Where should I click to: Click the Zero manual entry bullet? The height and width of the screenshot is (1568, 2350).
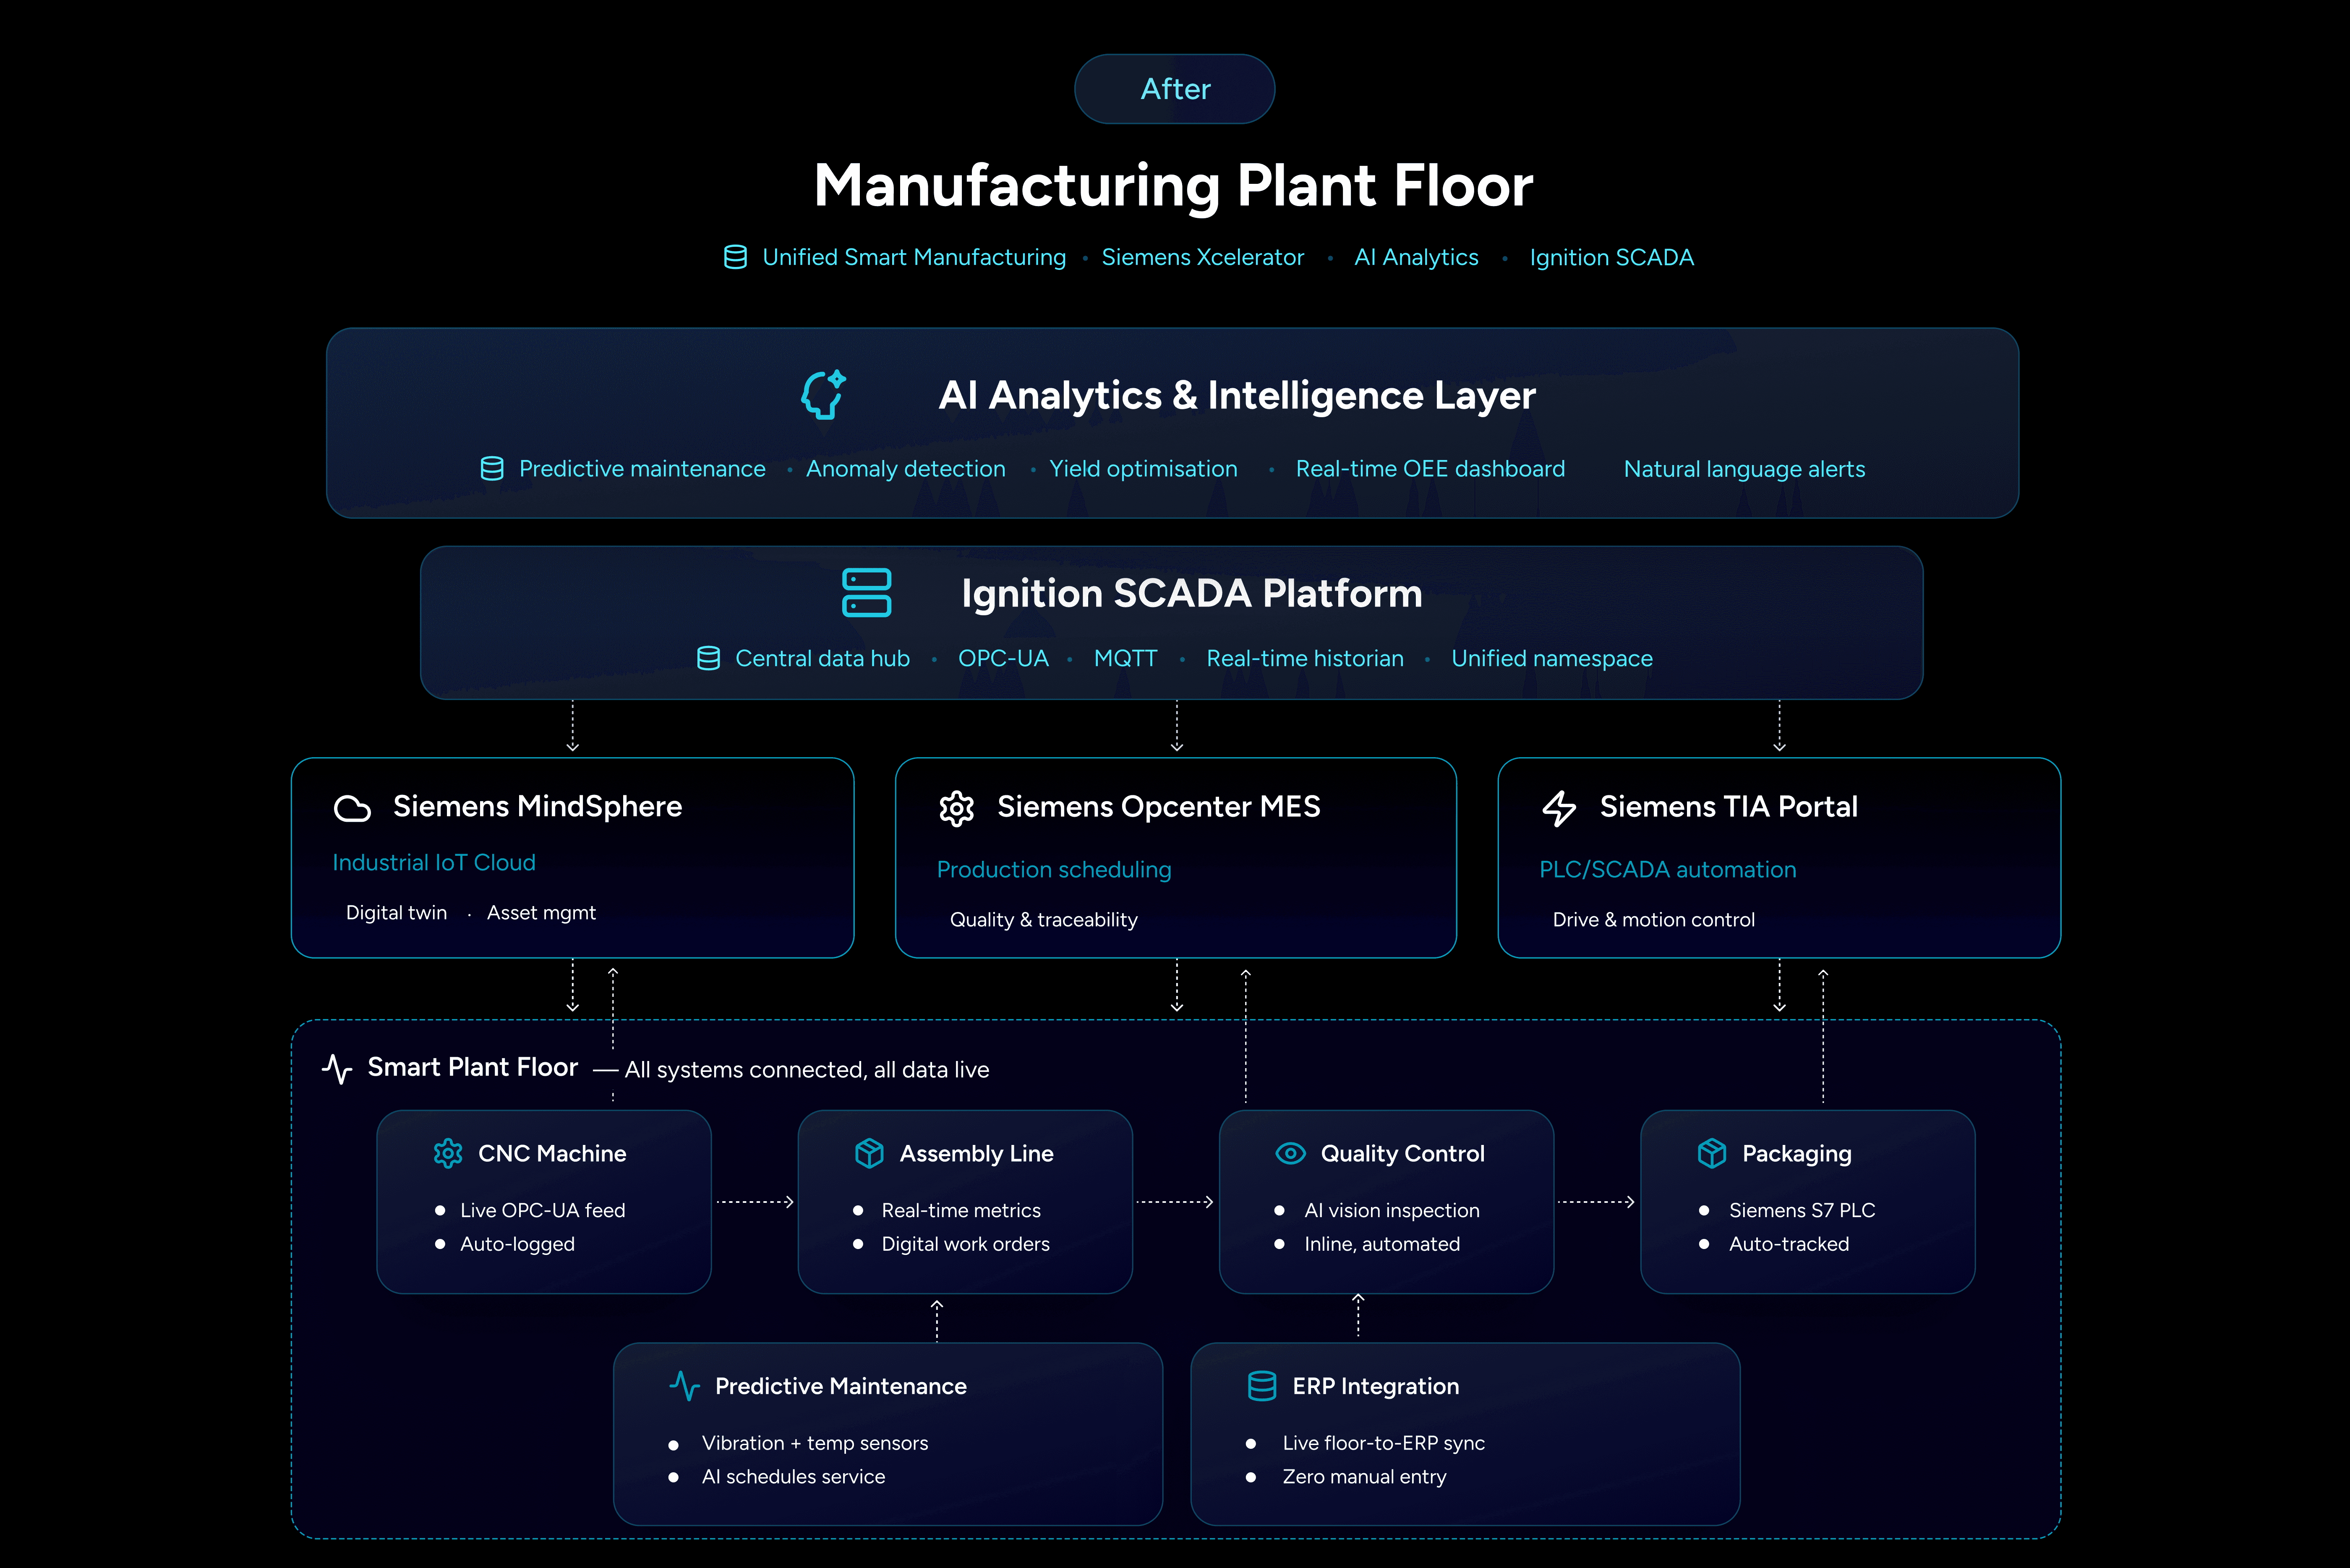tap(1363, 1477)
